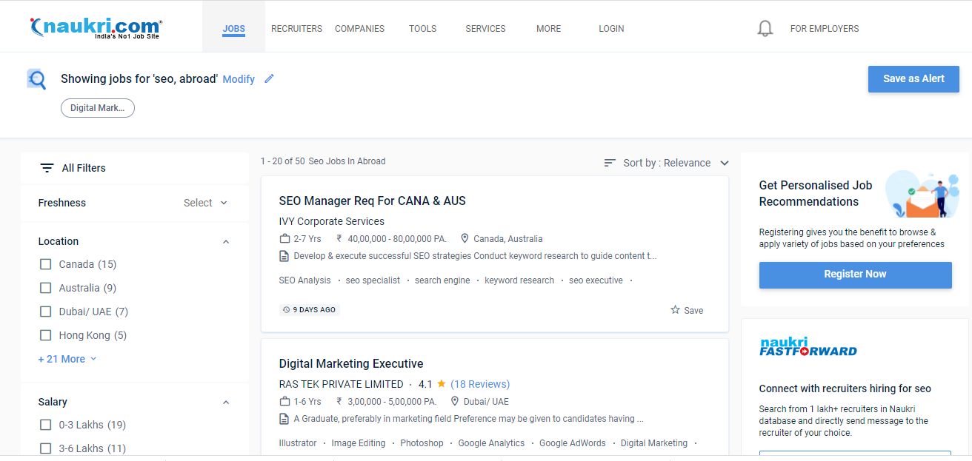Open the Sort by Relevance dropdown
Image resolution: width=972 pixels, height=461 pixels.
pyautogui.click(x=667, y=163)
